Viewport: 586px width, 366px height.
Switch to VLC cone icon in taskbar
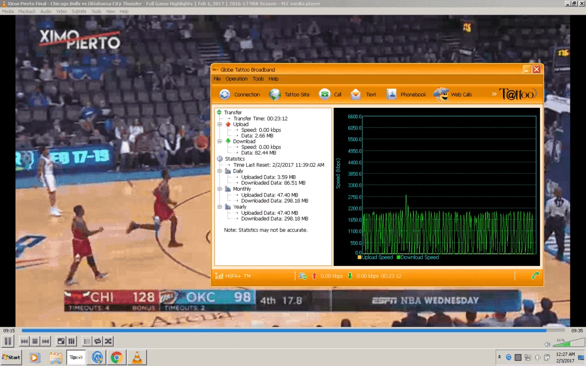click(137, 357)
